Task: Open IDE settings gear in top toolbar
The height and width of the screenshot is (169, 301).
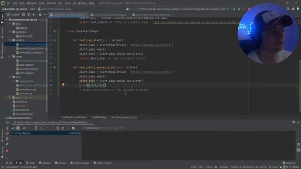Action: tap(293, 9)
